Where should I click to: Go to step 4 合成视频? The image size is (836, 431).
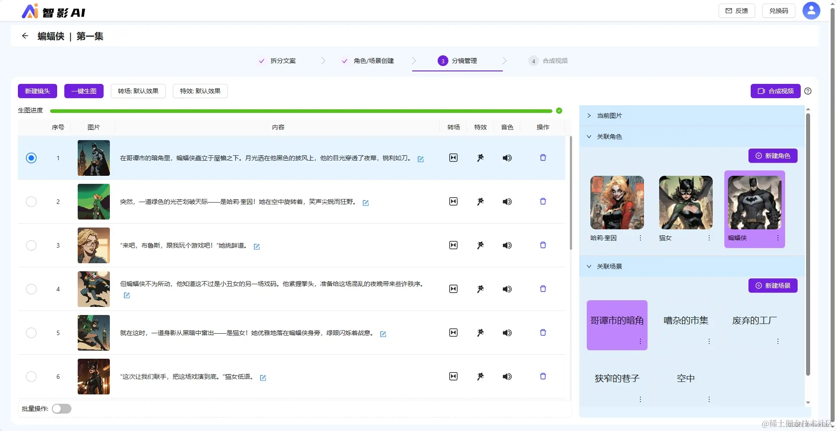coord(548,61)
